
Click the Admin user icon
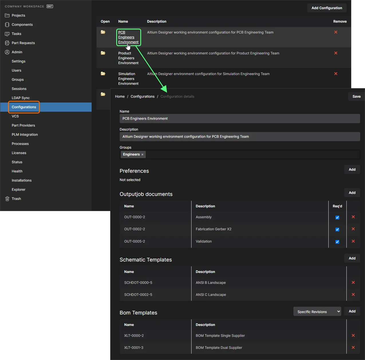pyautogui.click(x=7, y=52)
